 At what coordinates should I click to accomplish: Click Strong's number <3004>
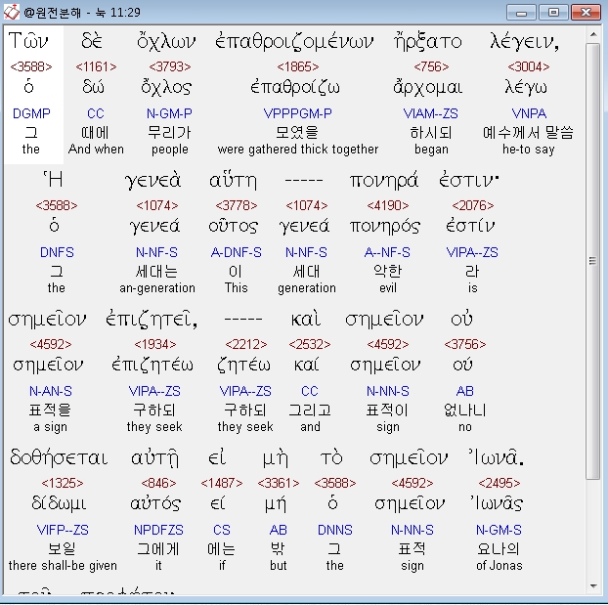(x=529, y=66)
